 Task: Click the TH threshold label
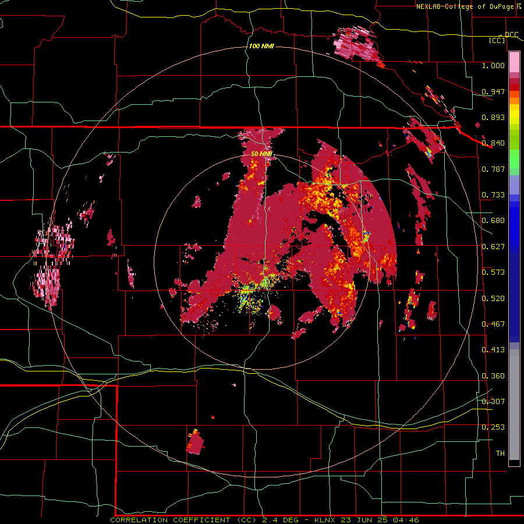point(500,454)
